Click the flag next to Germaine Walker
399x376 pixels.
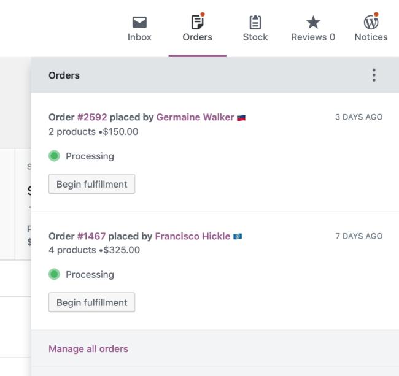[242, 118]
